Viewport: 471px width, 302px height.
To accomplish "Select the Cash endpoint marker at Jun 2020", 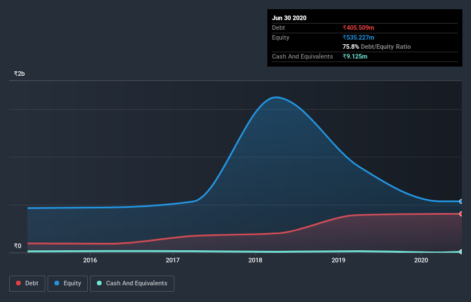I will [x=461, y=251].
